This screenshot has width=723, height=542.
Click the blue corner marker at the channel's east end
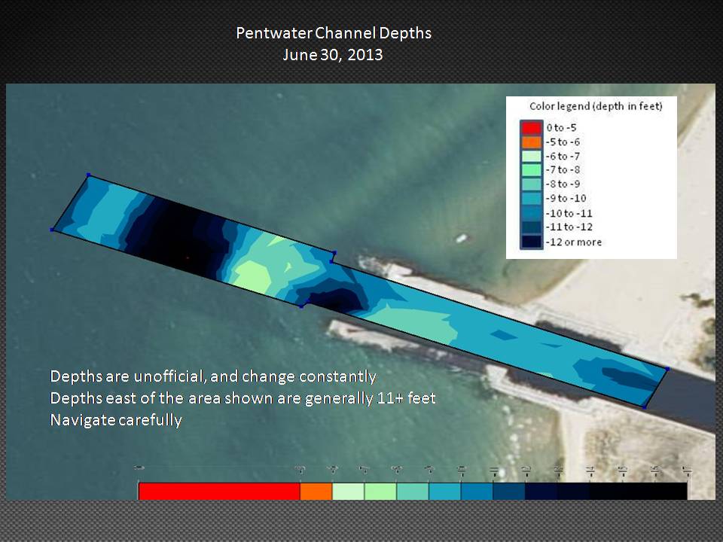pos(667,369)
